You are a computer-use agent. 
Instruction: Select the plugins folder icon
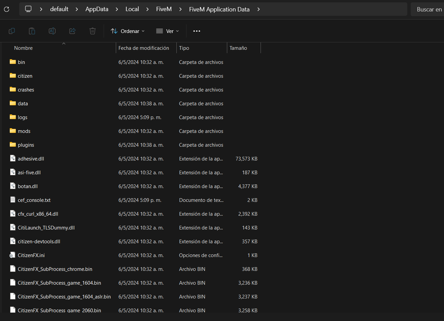[x=13, y=145]
